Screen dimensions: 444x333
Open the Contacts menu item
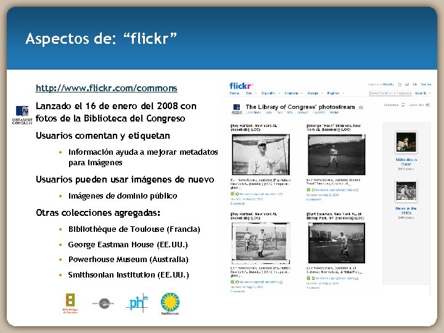[292, 93]
